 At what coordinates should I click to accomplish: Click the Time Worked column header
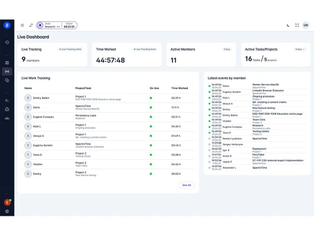[180, 88]
